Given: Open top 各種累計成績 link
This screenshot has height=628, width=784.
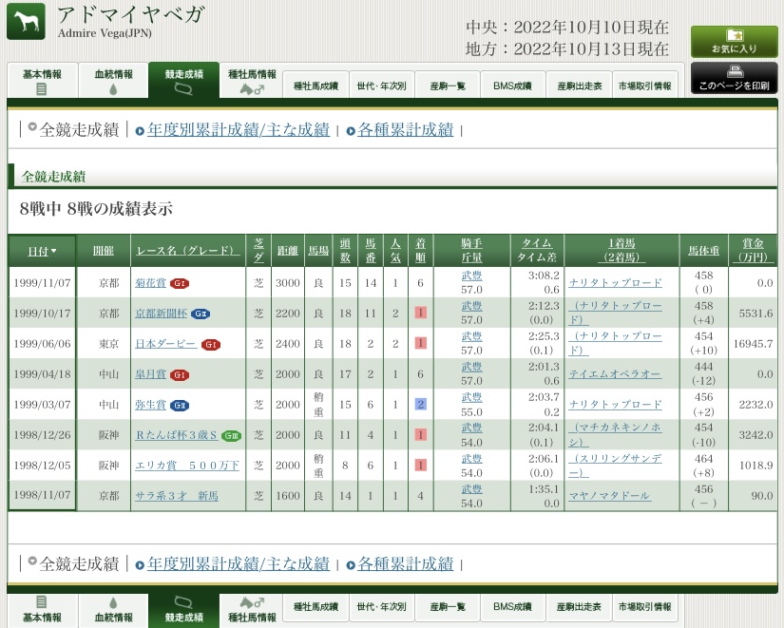Looking at the screenshot, I should click(x=405, y=130).
